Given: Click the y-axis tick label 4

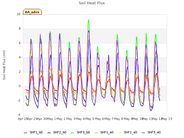Looking at the screenshot, I should 20,57.
